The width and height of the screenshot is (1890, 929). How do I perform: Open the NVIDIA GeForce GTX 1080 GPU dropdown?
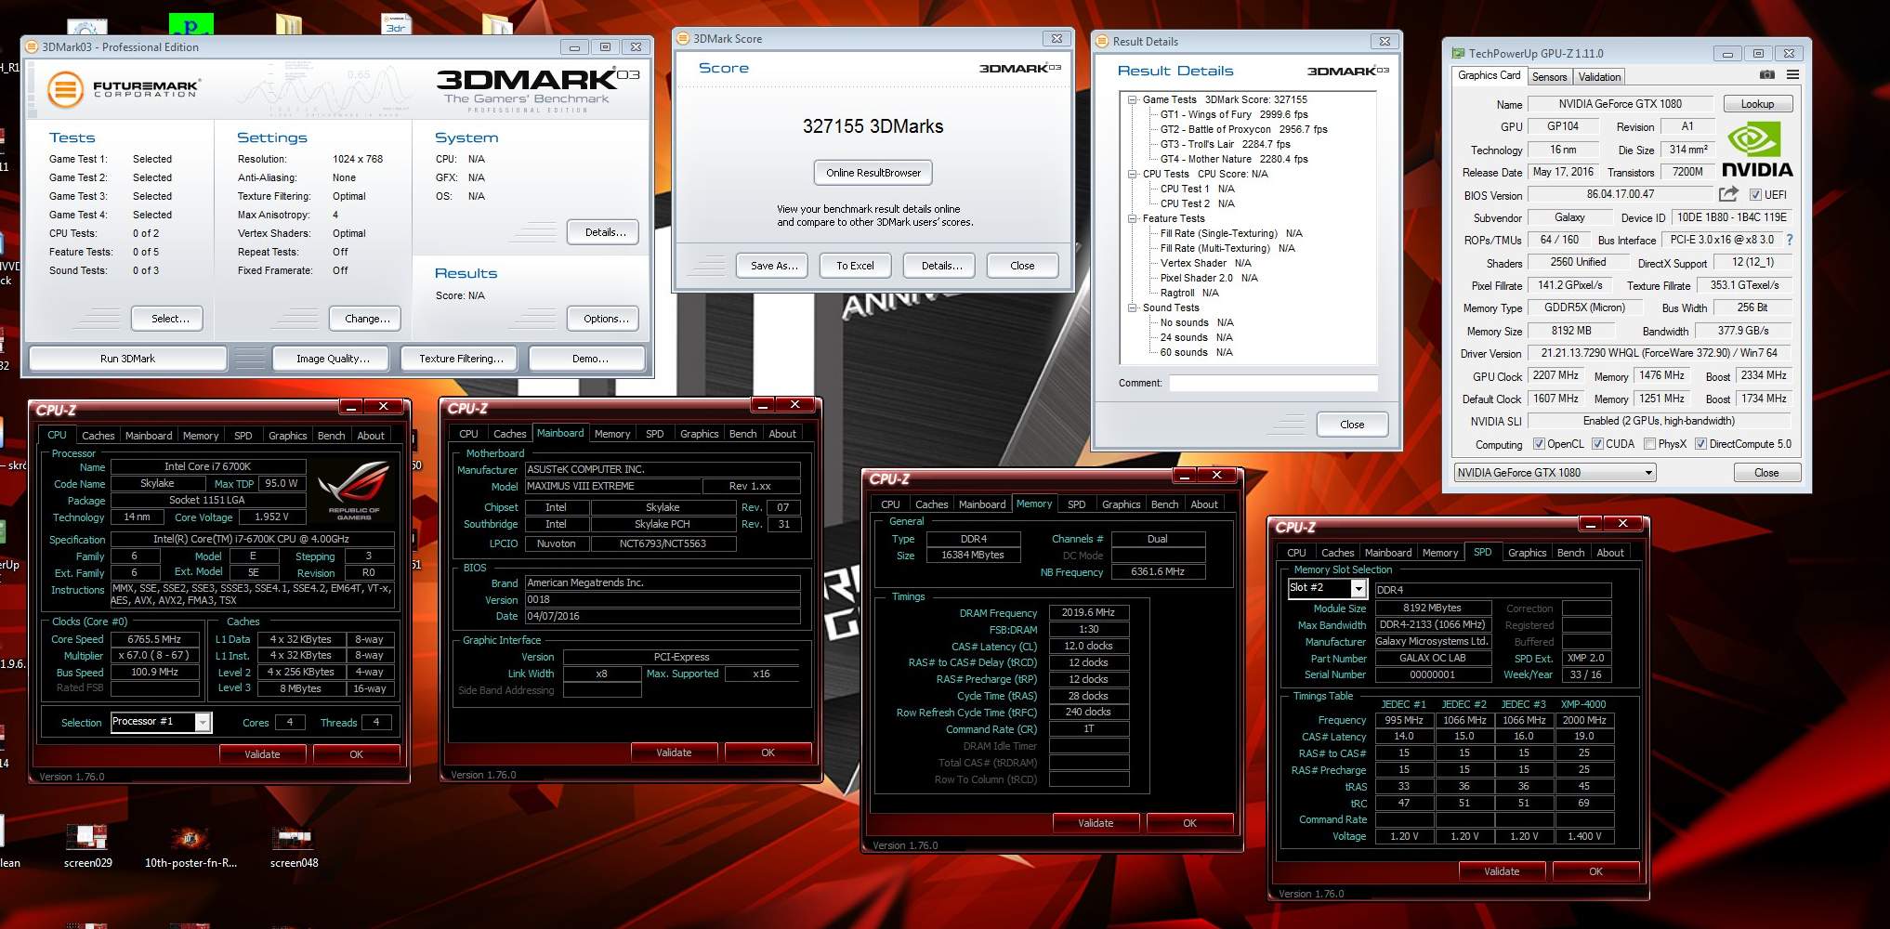tap(1555, 473)
